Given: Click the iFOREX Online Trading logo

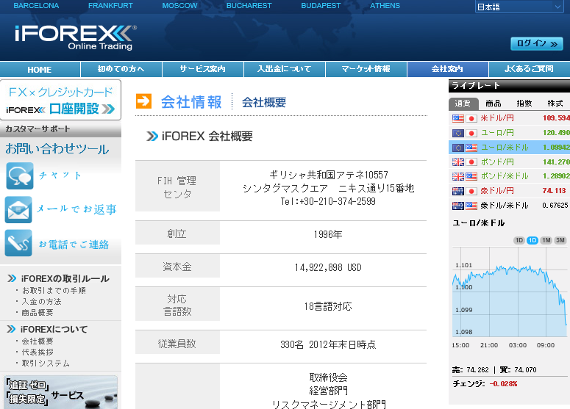Looking at the screenshot, I should [x=74, y=37].
